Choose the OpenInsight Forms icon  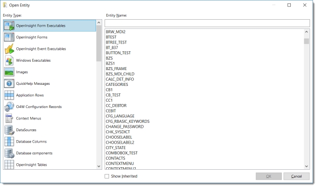[x=9, y=37]
